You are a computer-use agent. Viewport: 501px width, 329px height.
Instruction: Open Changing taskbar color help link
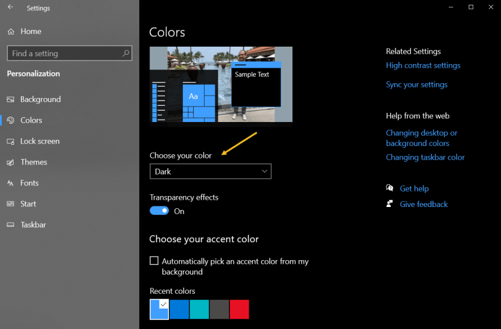(x=425, y=157)
